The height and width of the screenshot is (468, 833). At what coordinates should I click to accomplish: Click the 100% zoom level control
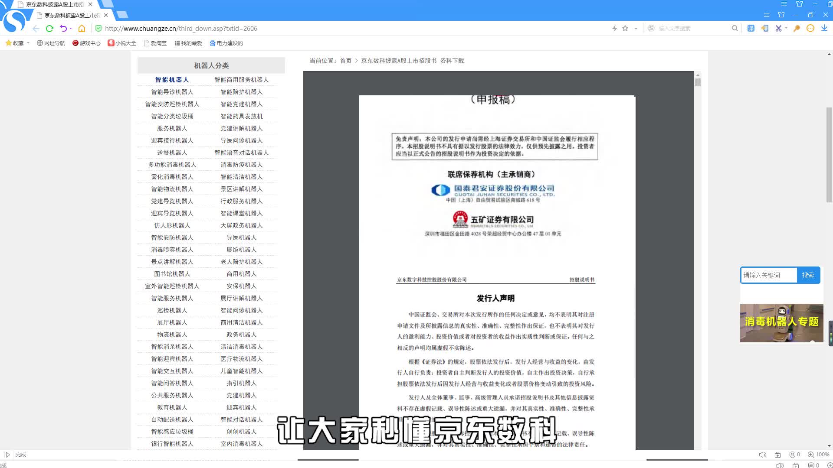click(x=818, y=455)
